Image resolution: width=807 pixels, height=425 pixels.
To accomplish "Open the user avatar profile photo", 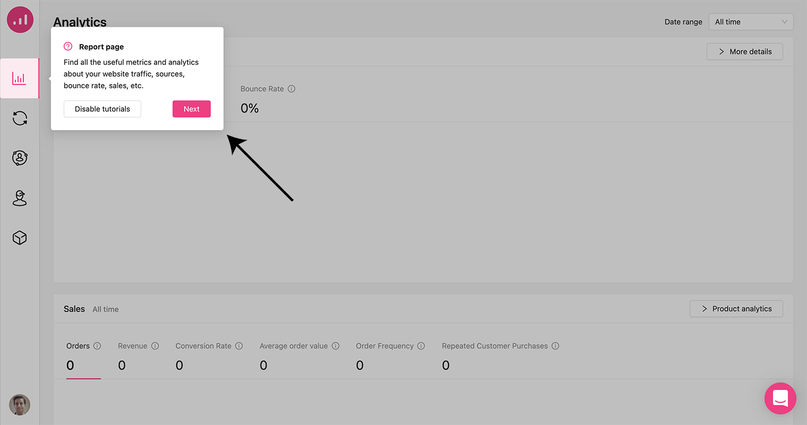I will pos(20,405).
